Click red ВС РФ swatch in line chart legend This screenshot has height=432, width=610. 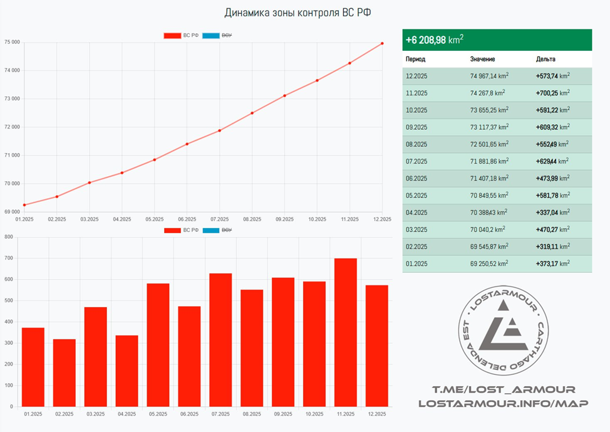coord(172,36)
